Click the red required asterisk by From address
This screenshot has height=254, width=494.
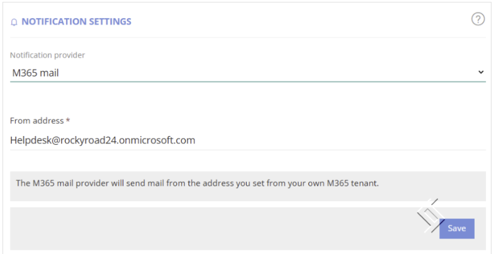coord(68,121)
